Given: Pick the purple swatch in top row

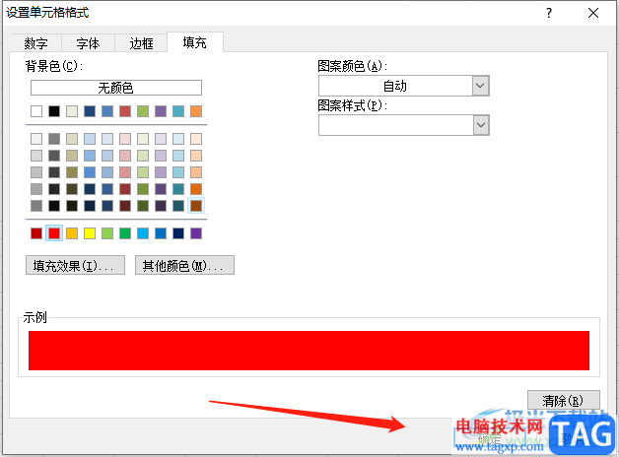Looking at the screenshot, I should tap(161, 111).
